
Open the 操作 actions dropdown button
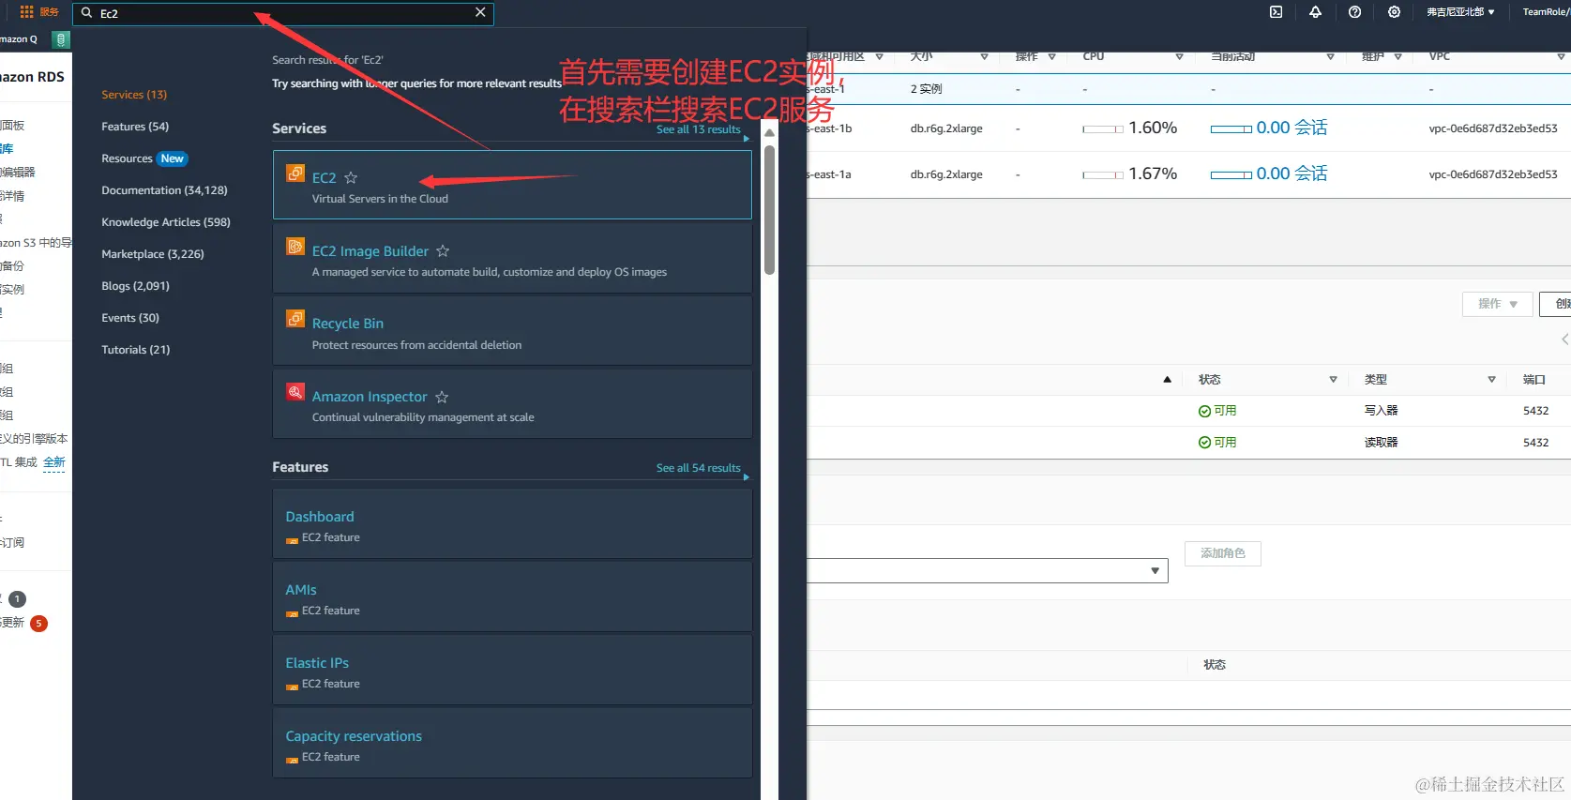[1497, 304]
